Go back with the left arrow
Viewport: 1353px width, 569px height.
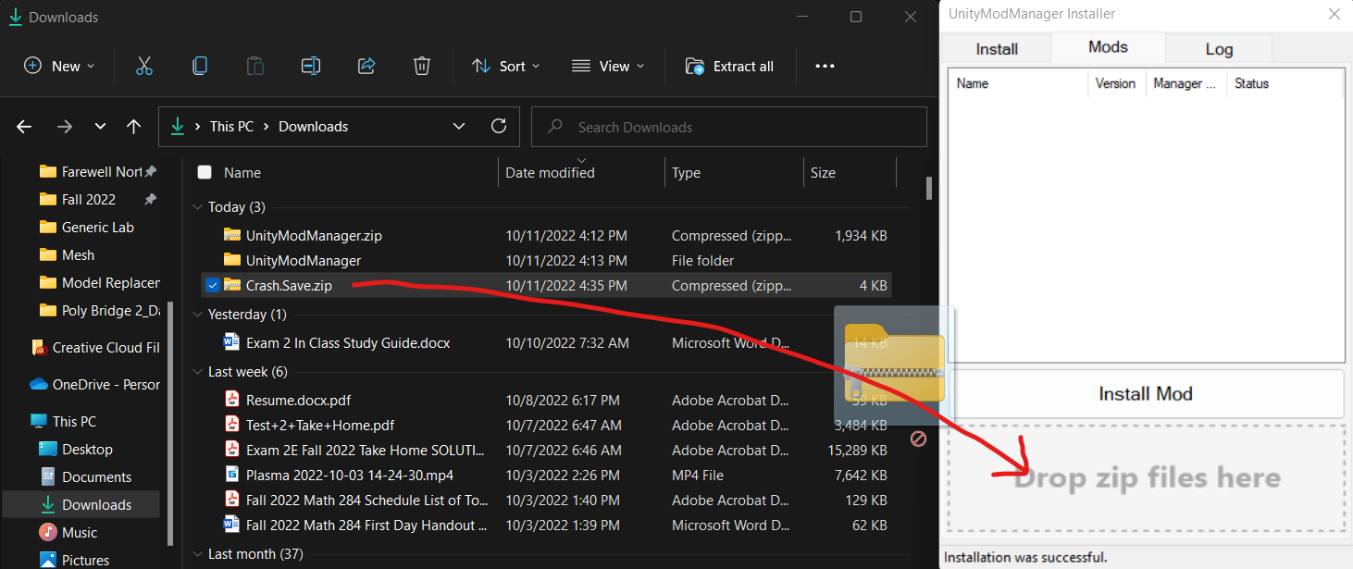[25, 127]
